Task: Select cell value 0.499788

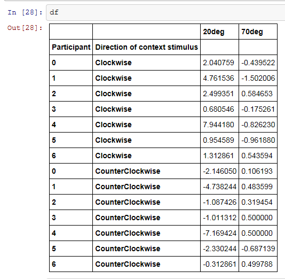Action: 257,264
